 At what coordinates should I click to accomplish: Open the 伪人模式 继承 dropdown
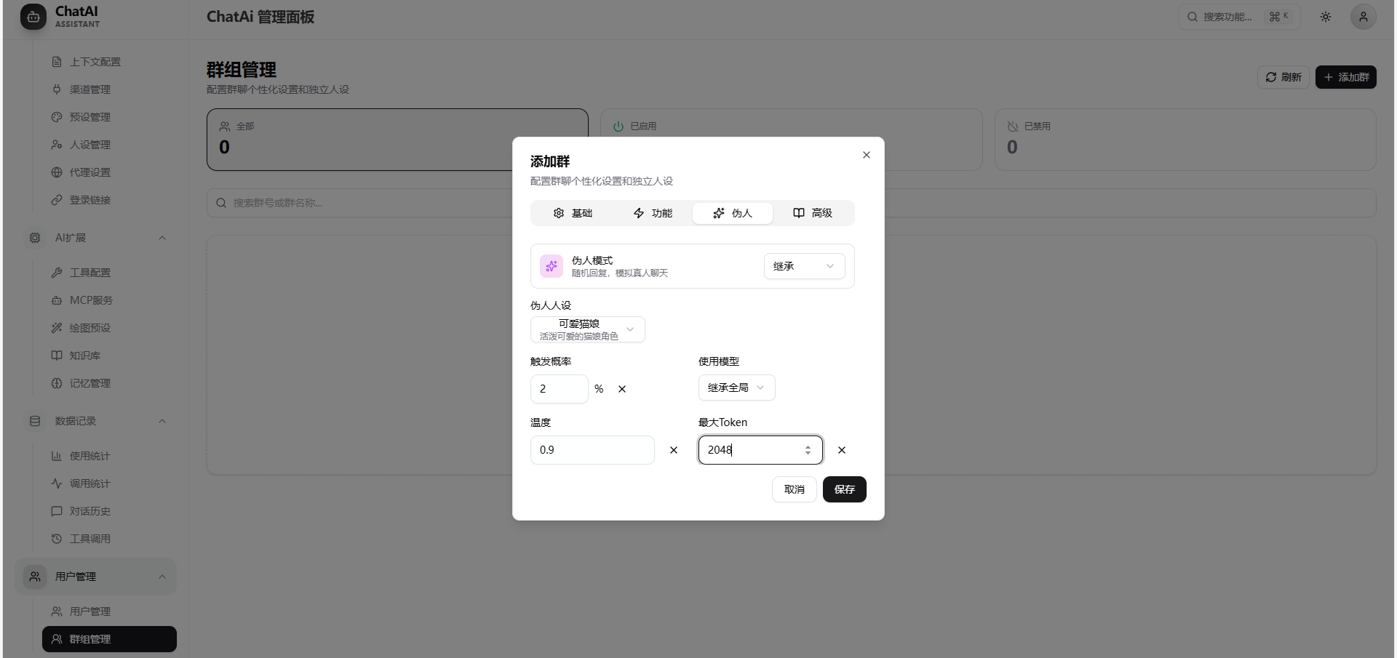[803, 266]
